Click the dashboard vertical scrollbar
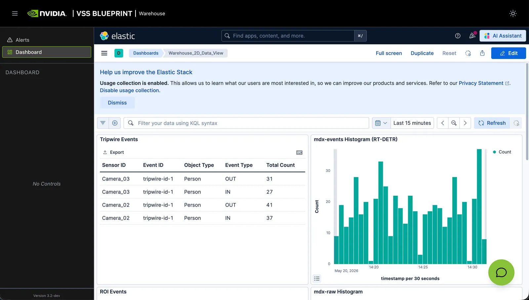Viewport: 529px width, 300px height. (x=527, y=112)
